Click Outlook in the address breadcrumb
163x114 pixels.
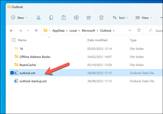106,31
